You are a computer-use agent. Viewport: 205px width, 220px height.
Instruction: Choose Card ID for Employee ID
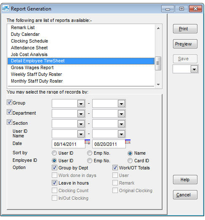tap(130, 161)
